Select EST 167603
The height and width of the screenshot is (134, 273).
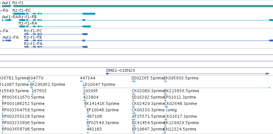(x=39, y=91)
